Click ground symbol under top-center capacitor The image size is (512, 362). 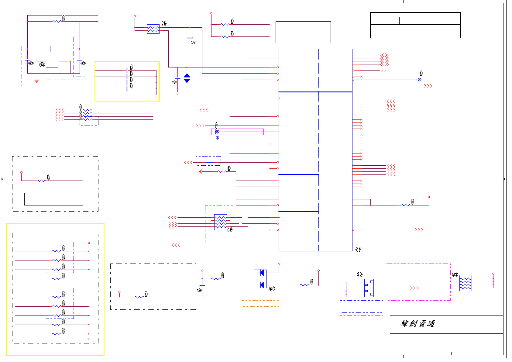click(190, 56)
